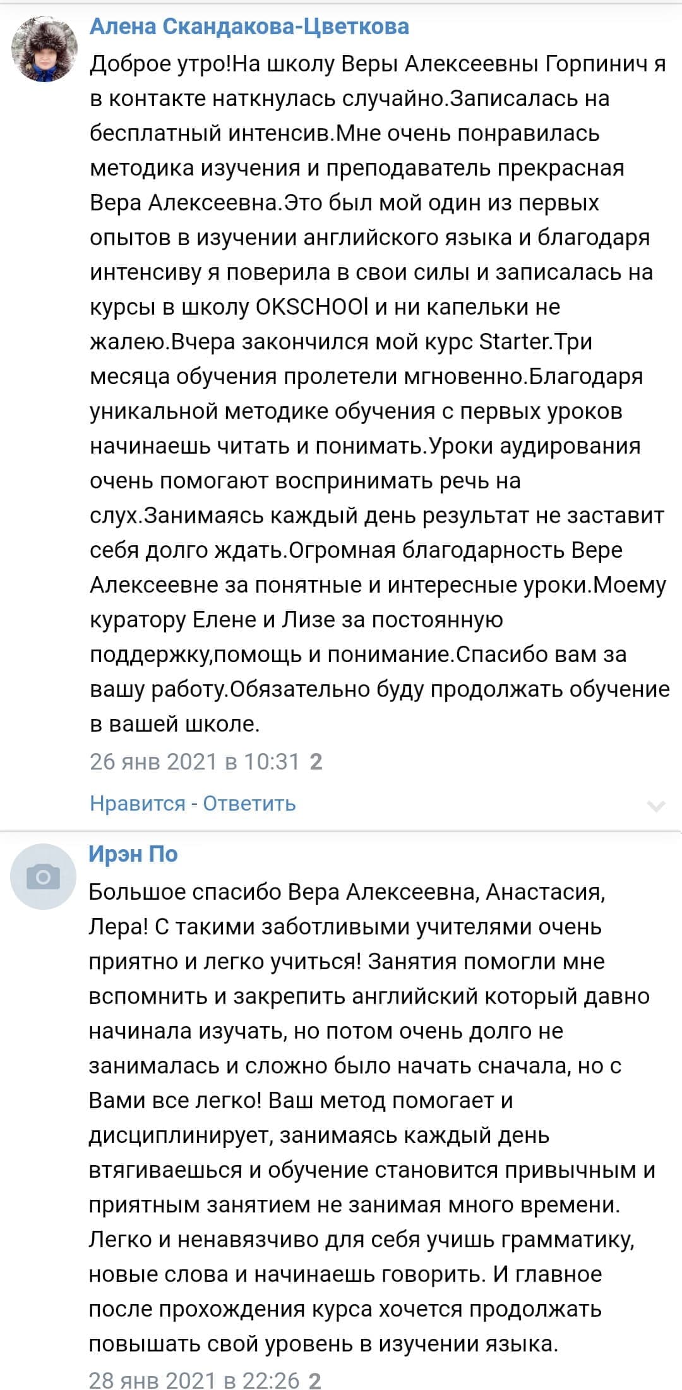Click the camera placeholder avatar of Ирэн По

[44, 877]
